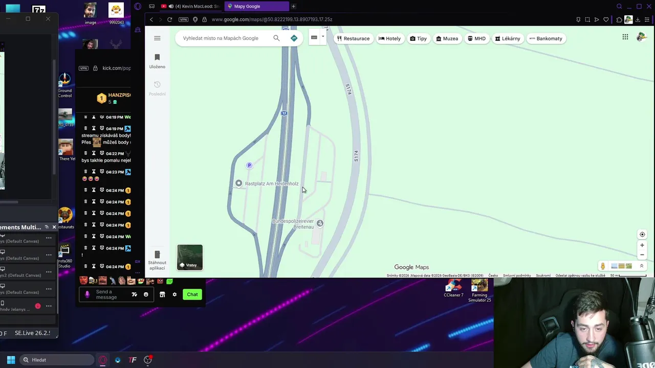The image size is (655, 368).
Task: Mute the Kevin MacLeod YouTube tab audio
Action: [x=171, y=6]
